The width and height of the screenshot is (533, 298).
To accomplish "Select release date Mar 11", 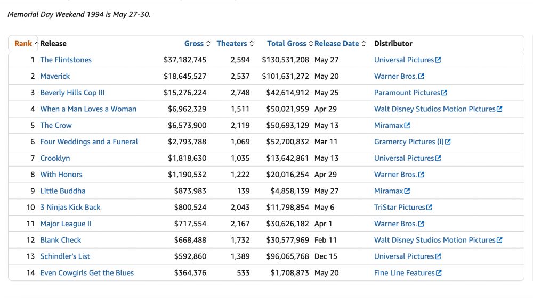I will click(326, 142).
